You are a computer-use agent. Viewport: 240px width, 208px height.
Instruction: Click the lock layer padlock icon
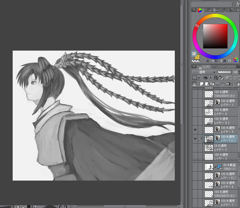click(216, 78)
